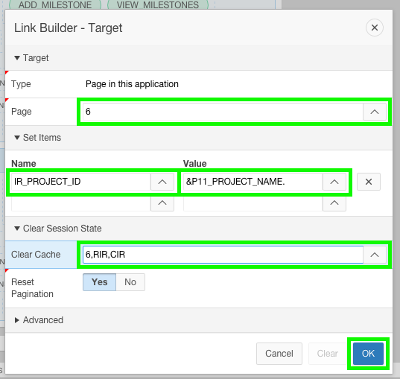This screenshot has height=379, width=400.
Task: Open the chevron of the empty second Name field
Action: tap(162, 203)
